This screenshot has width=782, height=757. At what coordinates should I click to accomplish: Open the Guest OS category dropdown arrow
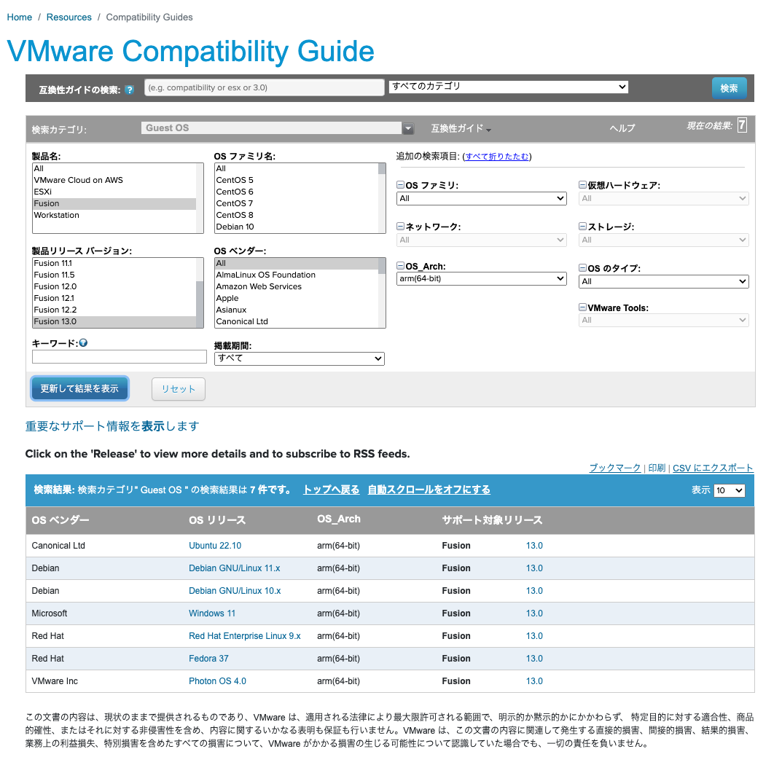pyautogui.click(x=408, y=128)
